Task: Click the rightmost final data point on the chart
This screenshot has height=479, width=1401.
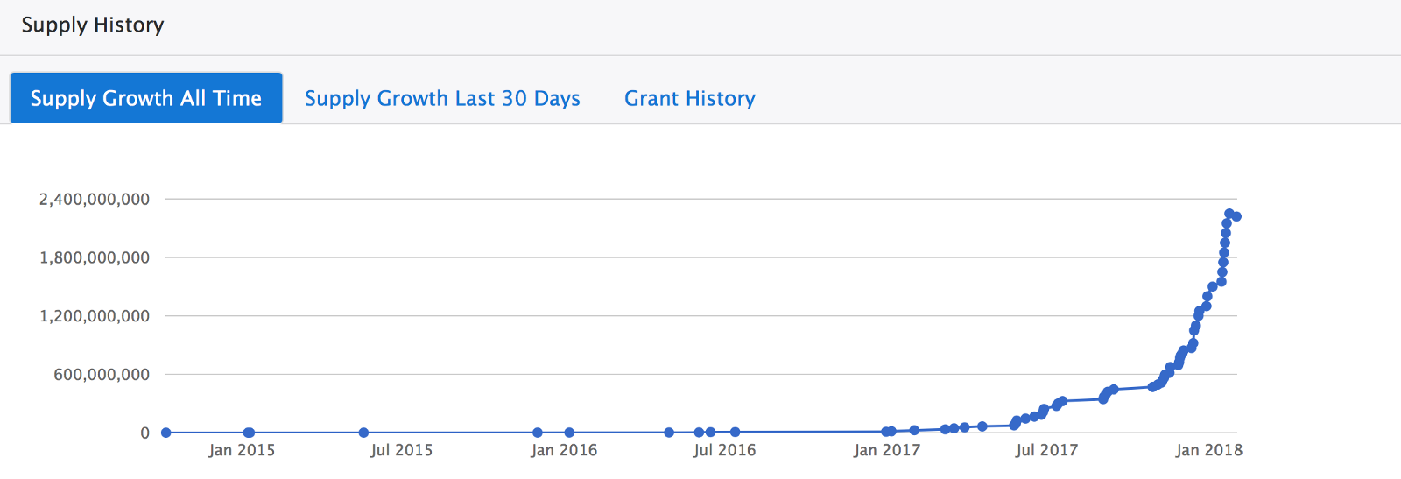Action: (x=1236, y=216)
